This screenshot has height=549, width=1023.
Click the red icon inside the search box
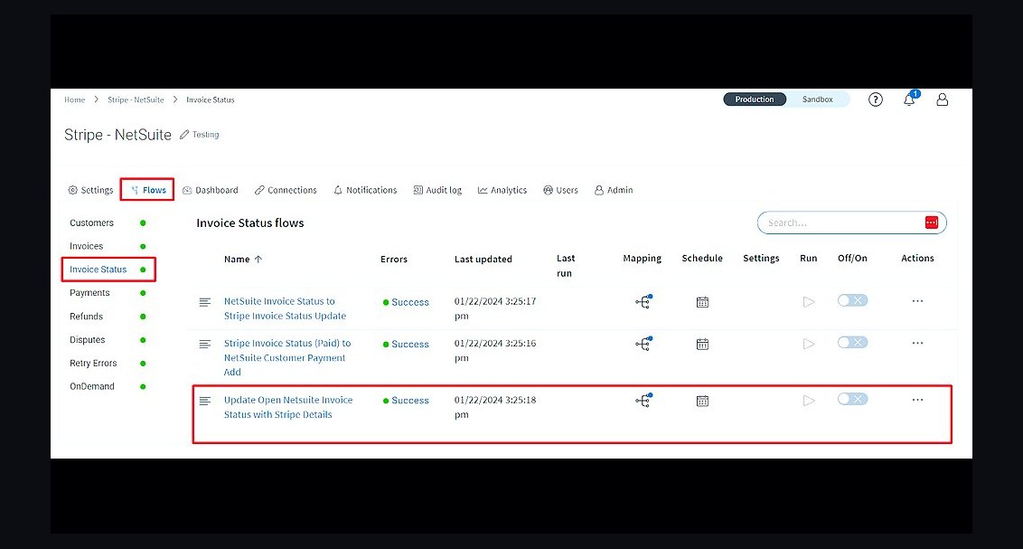point(931,222)
